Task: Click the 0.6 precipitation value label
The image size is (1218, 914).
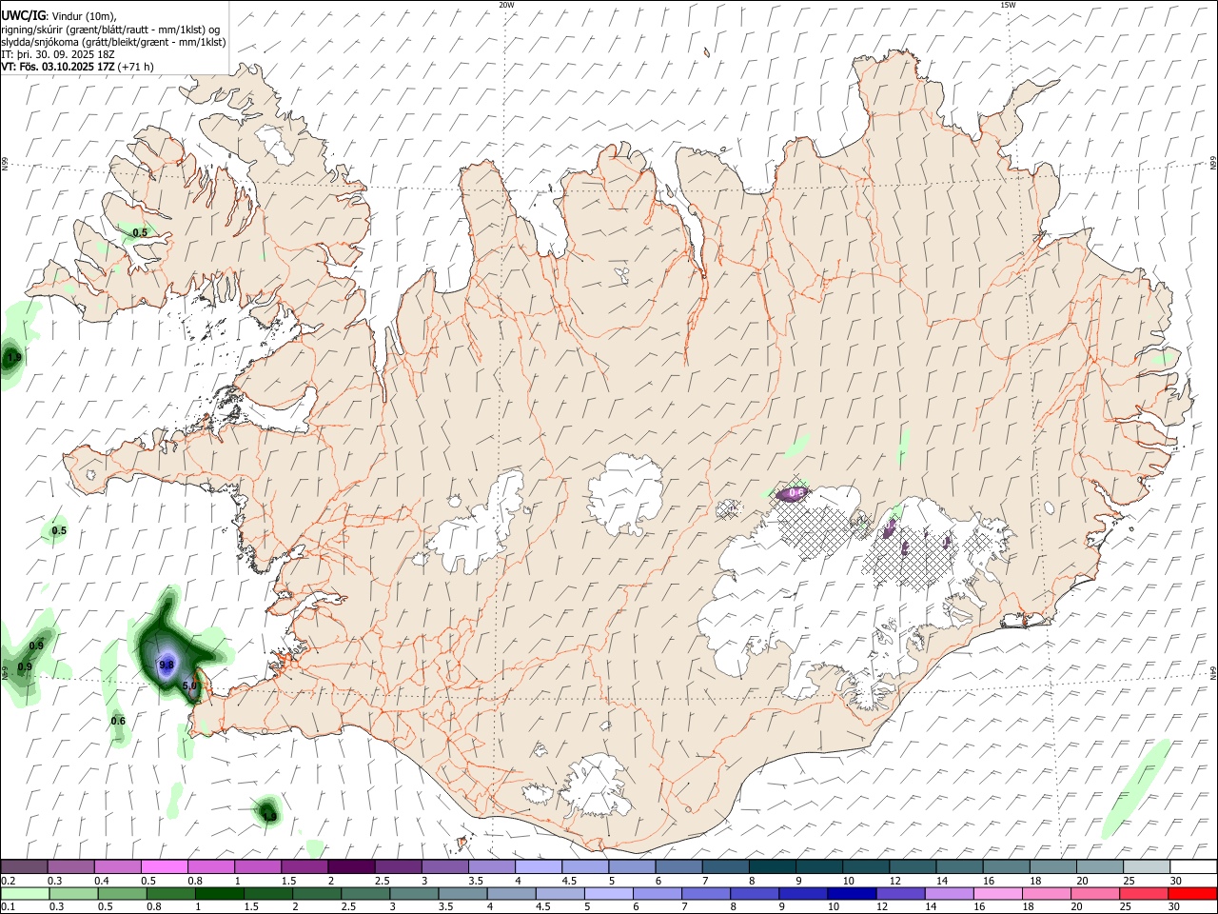Action: [x=118, y=721]
